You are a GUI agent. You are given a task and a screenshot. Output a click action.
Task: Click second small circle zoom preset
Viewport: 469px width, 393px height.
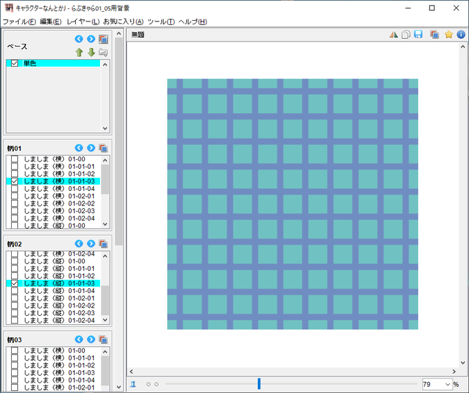pyautogui.click(x=157, y=384)
